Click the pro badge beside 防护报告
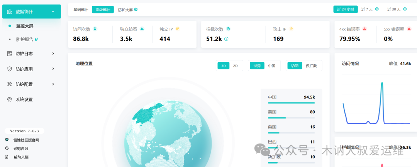 pyautogui.click(x=36, y=40)
